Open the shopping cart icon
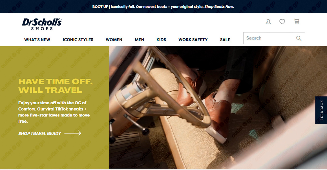This screenshot has height=170, width=327. (297, 21)
